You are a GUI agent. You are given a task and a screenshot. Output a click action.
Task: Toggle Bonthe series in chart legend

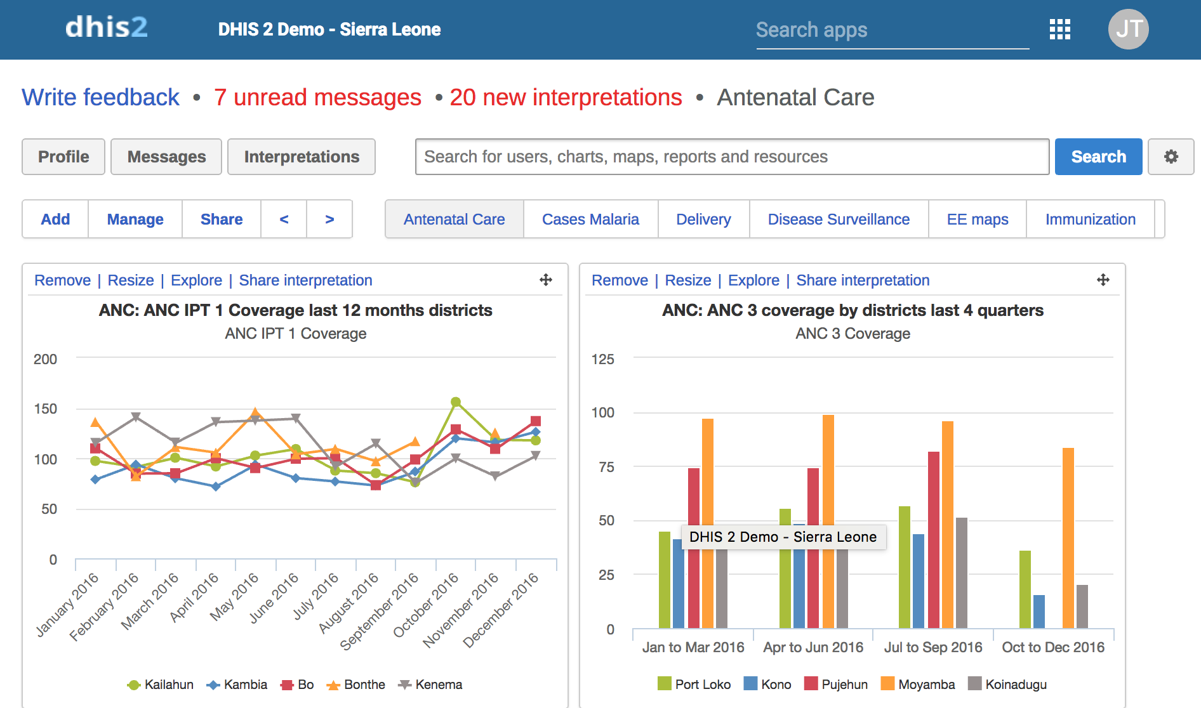tap(356, 685)
